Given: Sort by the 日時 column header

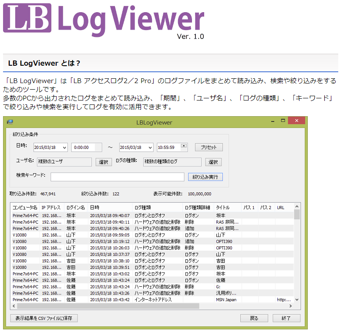Looking at the screenshot, I should pyautogui.click(x=109, y=208).
